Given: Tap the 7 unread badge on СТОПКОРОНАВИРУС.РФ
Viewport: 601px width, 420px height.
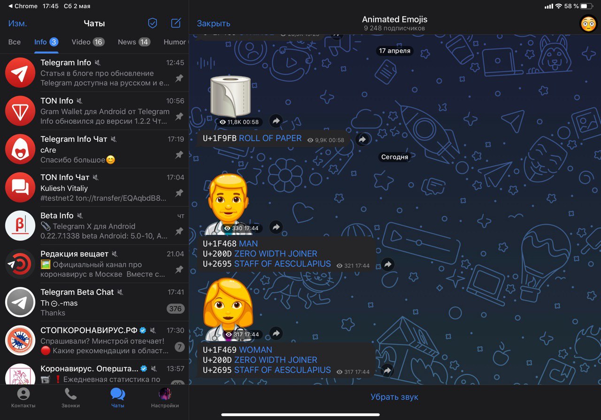Looking at the screenshot, I should 179,347.
